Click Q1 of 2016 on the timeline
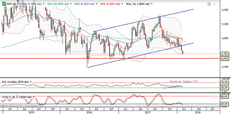Screen dimensions: 231x114 [67, 109]
